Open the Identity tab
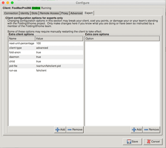The height and width of the screenshot is (148, 166). pyautogui.click(x=25, y=13)
